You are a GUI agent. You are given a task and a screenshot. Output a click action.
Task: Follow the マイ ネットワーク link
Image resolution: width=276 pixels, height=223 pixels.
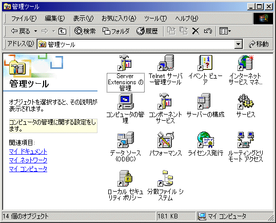[x=28, y=160]
